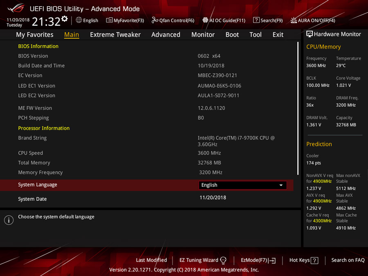
Task: Click the LED EC1 Version label
Action: tap(37, 86)
